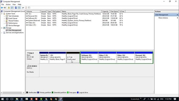Collapse the System Tools node
This screenshot has width=179, height=101.
click(x=2, y=14)
